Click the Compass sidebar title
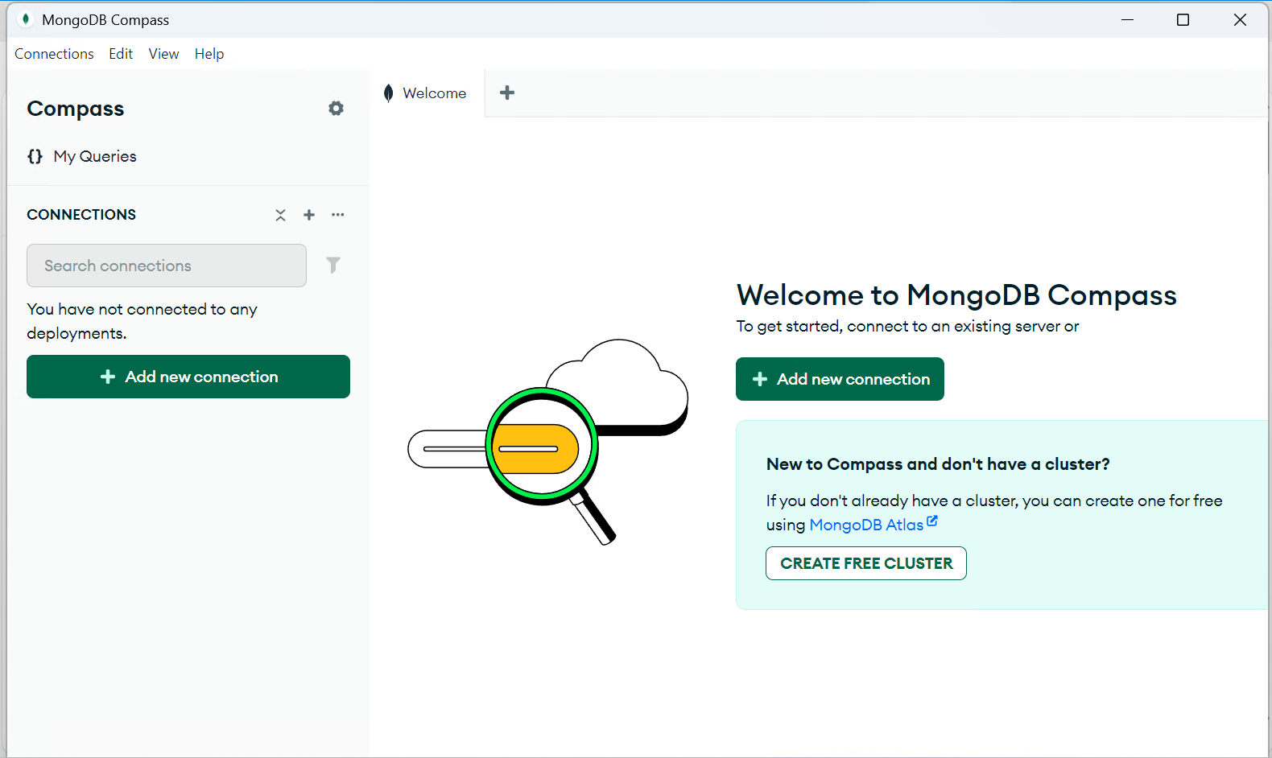The width and height of the screenshot is (1272, 758). tap(76, 109)
